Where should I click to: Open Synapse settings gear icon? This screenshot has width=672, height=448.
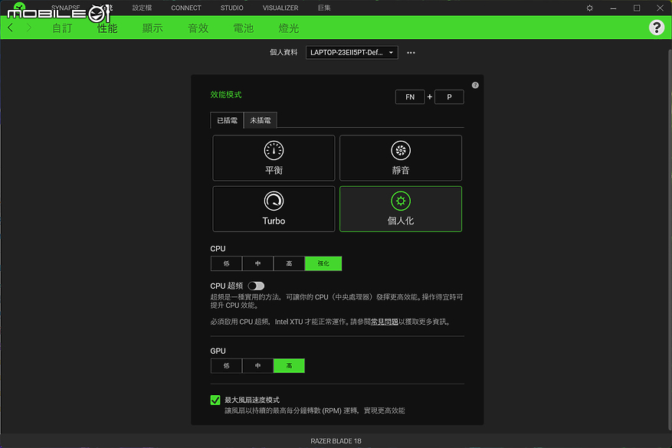pyautogui.click(x=590, y=8)
